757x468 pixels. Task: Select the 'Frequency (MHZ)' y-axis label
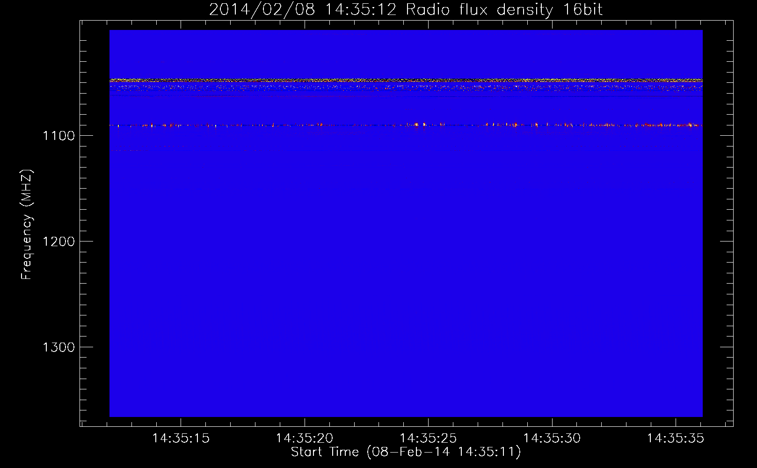[27, 224]
